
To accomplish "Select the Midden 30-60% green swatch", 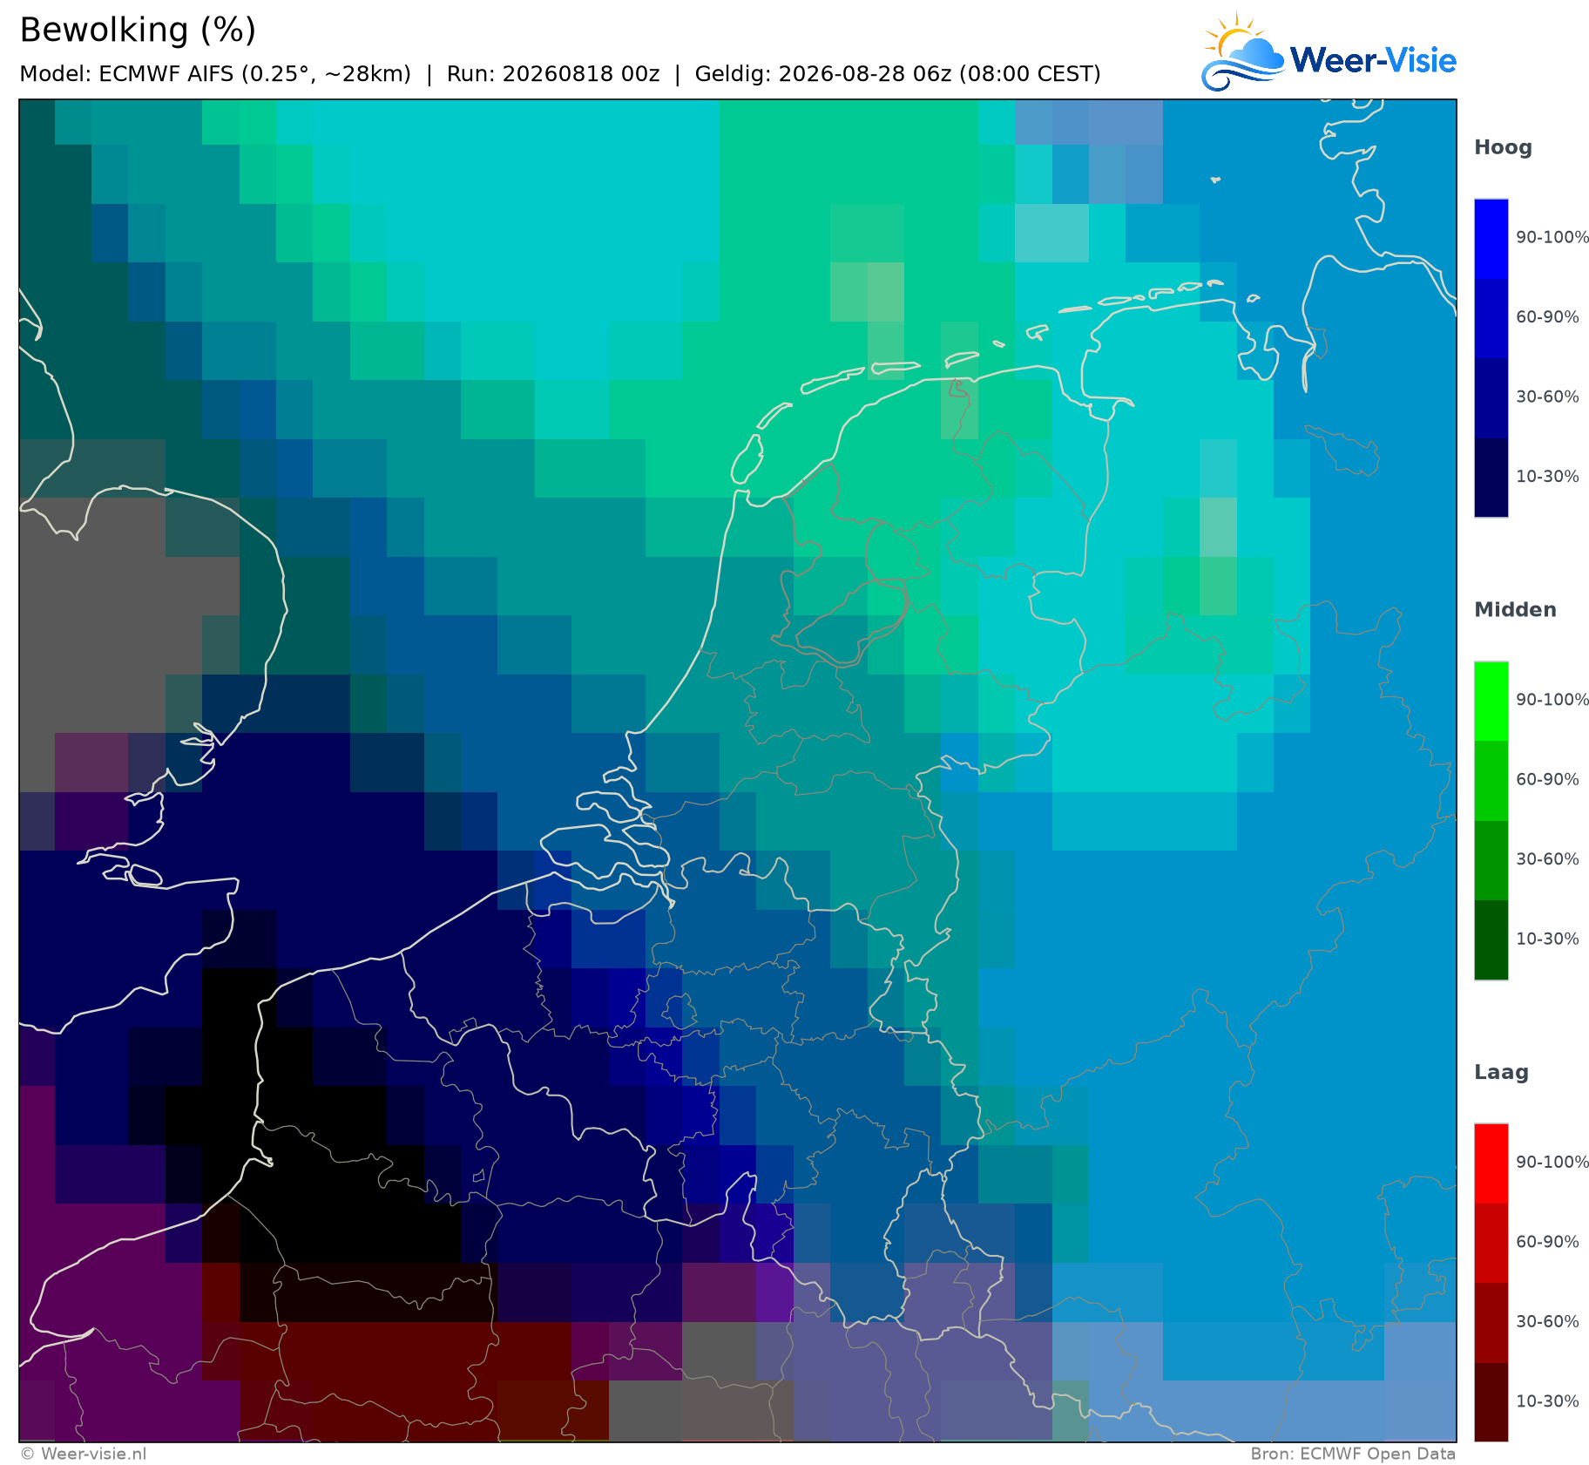I will coord(1491,861).
